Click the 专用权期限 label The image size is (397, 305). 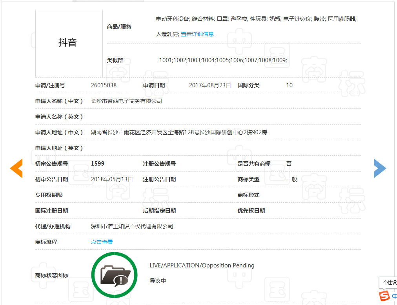coord(49,195)
